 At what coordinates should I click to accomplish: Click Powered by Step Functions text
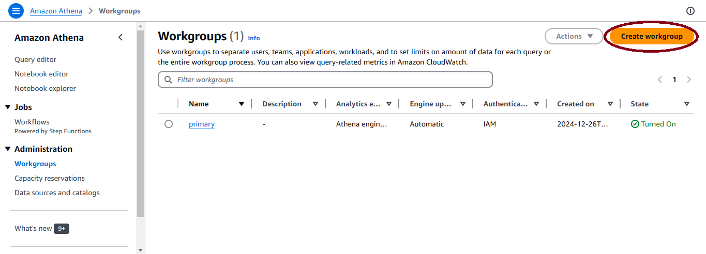53,131
